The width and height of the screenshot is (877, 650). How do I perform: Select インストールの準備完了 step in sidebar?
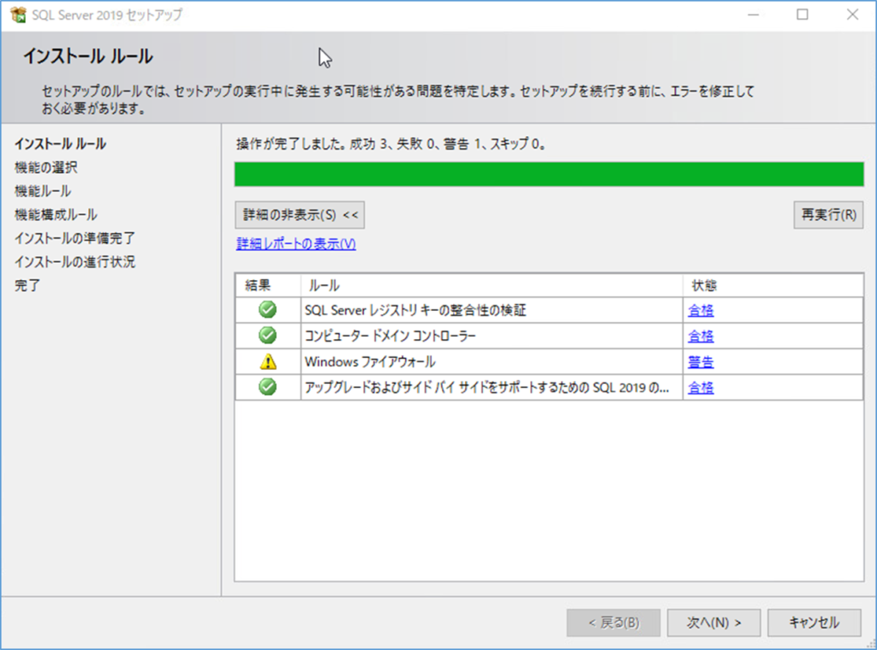pyautogui.click(x=75, y=238)
